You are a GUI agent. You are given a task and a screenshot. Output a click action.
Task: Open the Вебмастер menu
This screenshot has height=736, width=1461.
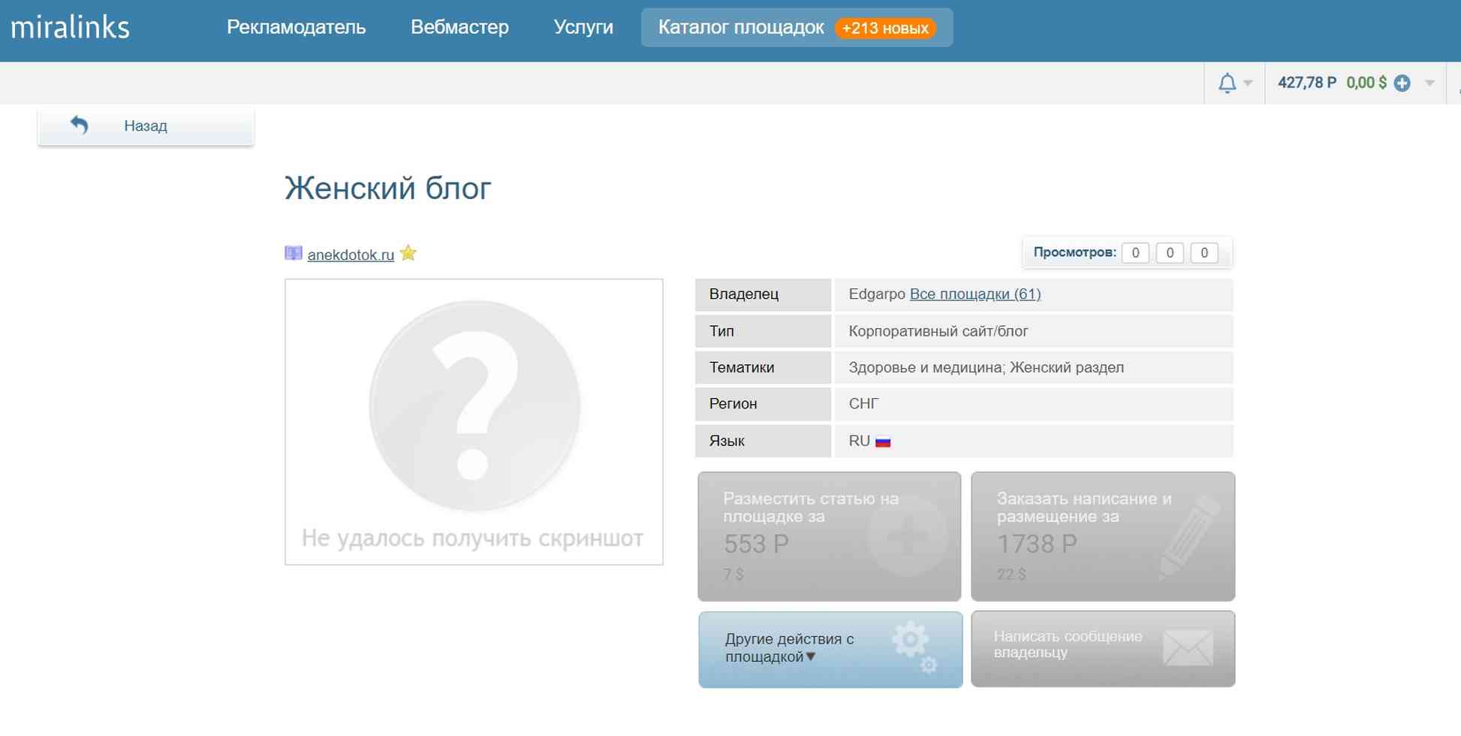point(459,28)
